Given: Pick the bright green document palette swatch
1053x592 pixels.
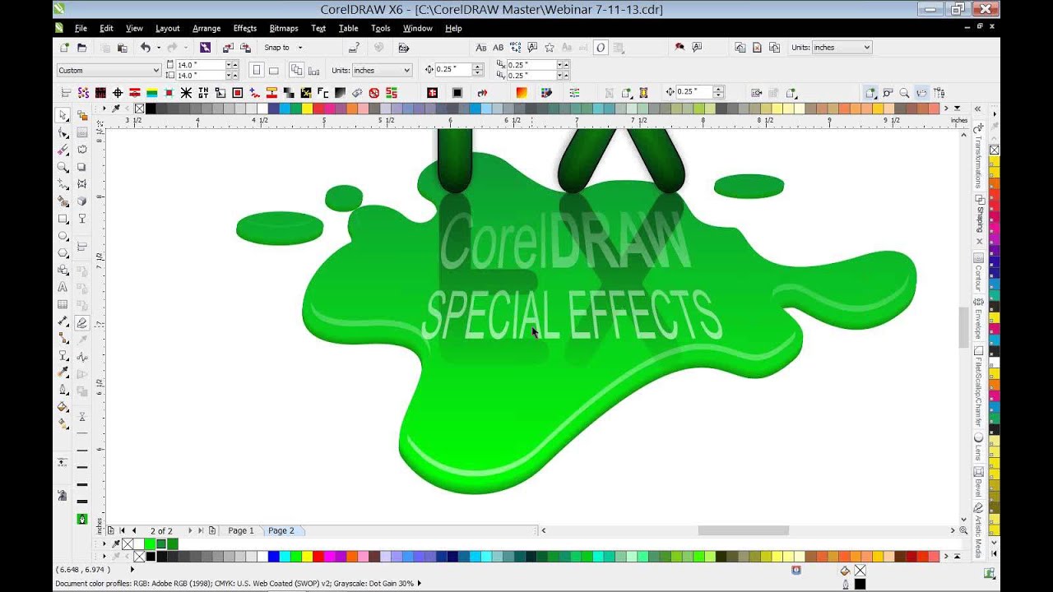Looking at the screenshot, I should (x=150, y=543).
